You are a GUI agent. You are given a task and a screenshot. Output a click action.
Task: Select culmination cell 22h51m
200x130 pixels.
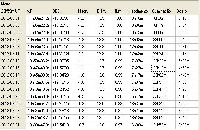(x=163, y=83)
